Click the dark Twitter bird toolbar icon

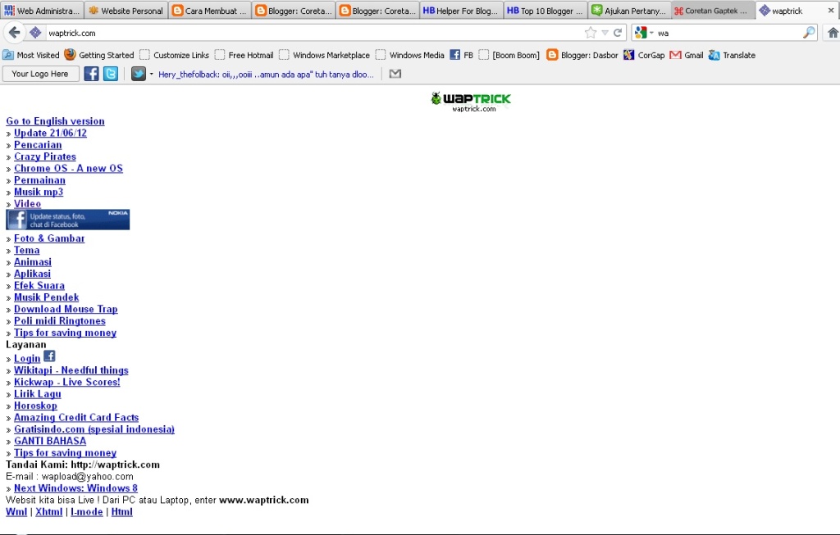[x=138, y=74]
